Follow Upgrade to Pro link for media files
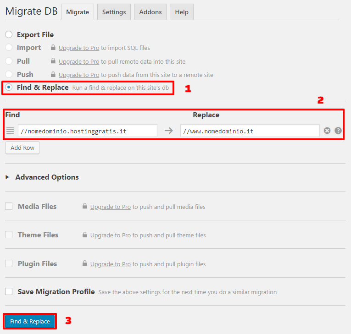 (111, 207)
